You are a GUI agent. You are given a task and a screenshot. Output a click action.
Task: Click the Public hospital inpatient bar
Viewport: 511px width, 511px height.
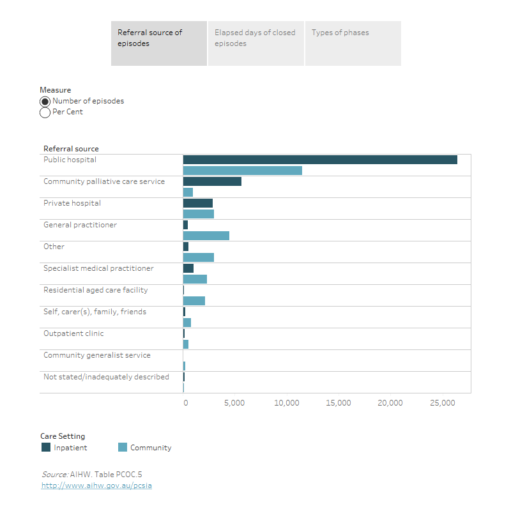click(x=319, y=160)
